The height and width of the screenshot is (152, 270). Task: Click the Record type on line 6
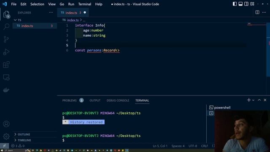point(109,50)
